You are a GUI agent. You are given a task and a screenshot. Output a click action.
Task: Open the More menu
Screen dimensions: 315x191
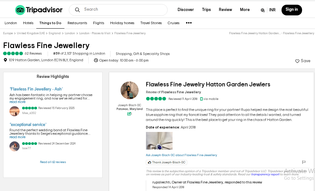click(245, 10)
